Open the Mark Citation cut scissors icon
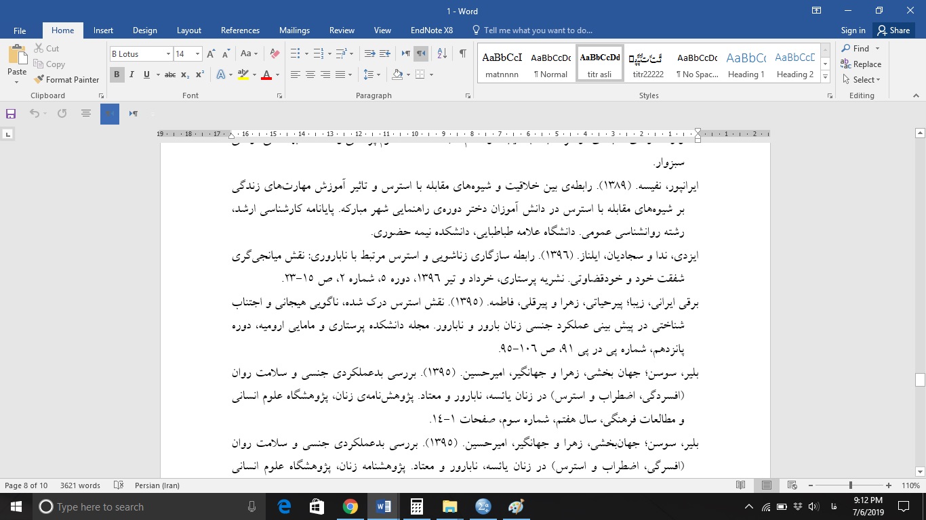The height and width of the screenshot is (520, 926). coord(38,48)
